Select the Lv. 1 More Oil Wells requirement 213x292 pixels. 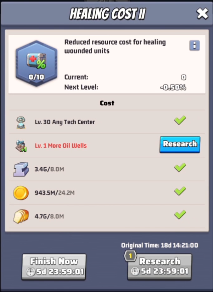[x=61, y=145]
